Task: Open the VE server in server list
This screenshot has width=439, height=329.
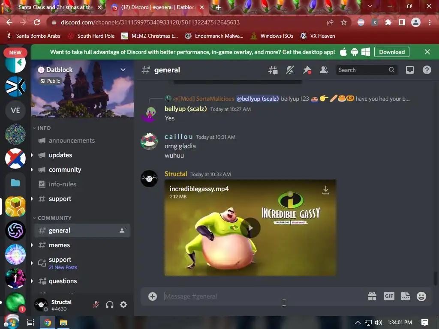Action: coord(15,111)
